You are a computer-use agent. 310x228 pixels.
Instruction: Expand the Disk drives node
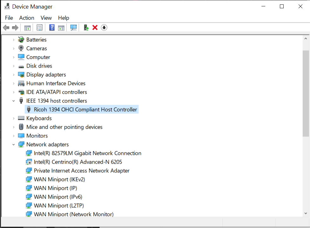point(13,66)
